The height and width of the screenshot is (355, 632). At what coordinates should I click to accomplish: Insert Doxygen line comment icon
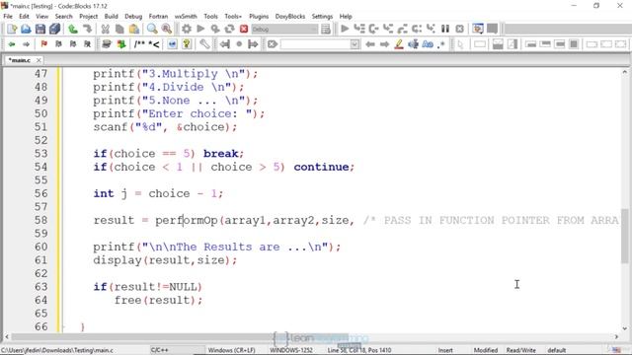point(154,44)
